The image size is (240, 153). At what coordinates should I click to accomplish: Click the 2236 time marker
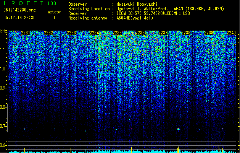140,33
